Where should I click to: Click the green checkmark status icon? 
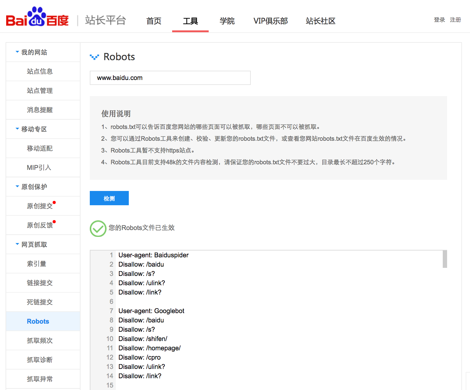tap(98, 228)
